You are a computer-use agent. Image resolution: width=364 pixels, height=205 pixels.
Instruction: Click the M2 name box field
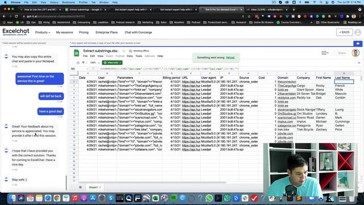click(80, 69)
